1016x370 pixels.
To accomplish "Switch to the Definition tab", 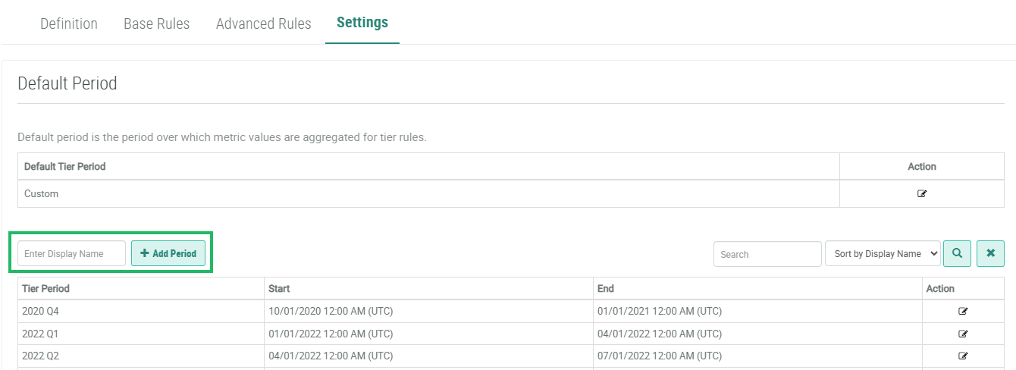I will 69,24.
